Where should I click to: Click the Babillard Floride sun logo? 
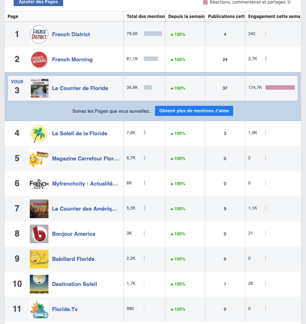tap(39, 259)
